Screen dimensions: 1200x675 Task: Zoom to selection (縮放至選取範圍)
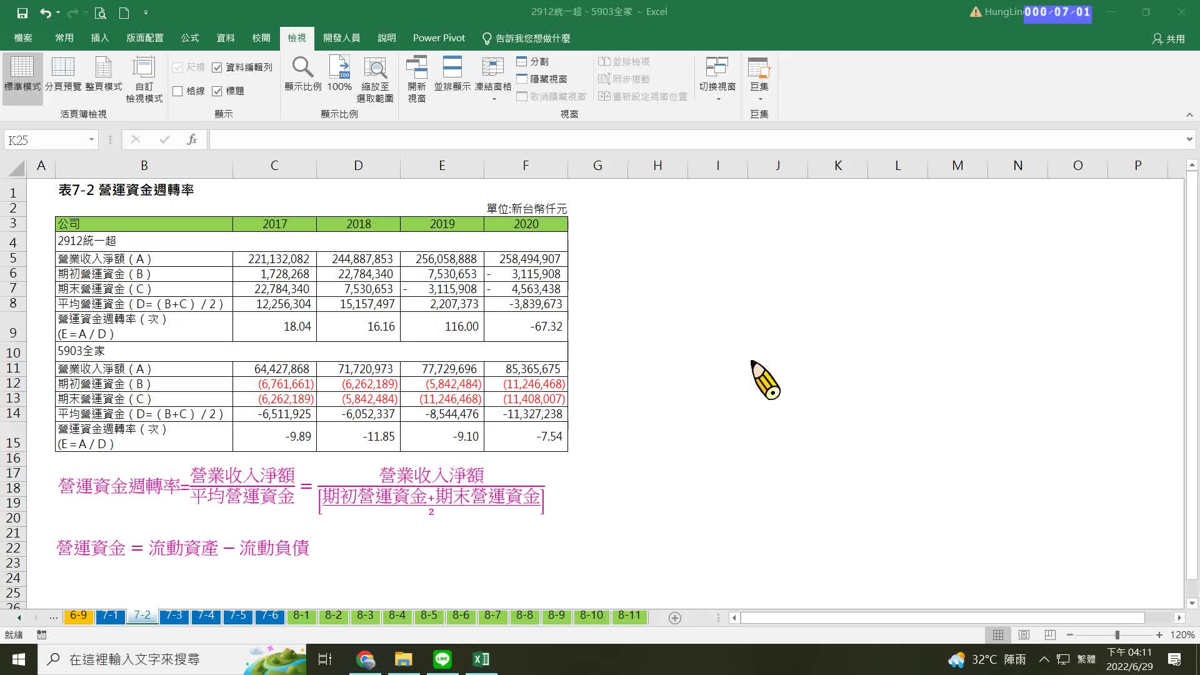375,79
